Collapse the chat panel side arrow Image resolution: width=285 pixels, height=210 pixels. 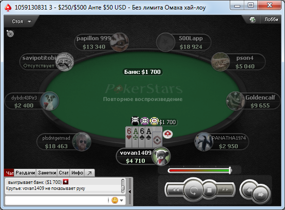click(130, 191)
